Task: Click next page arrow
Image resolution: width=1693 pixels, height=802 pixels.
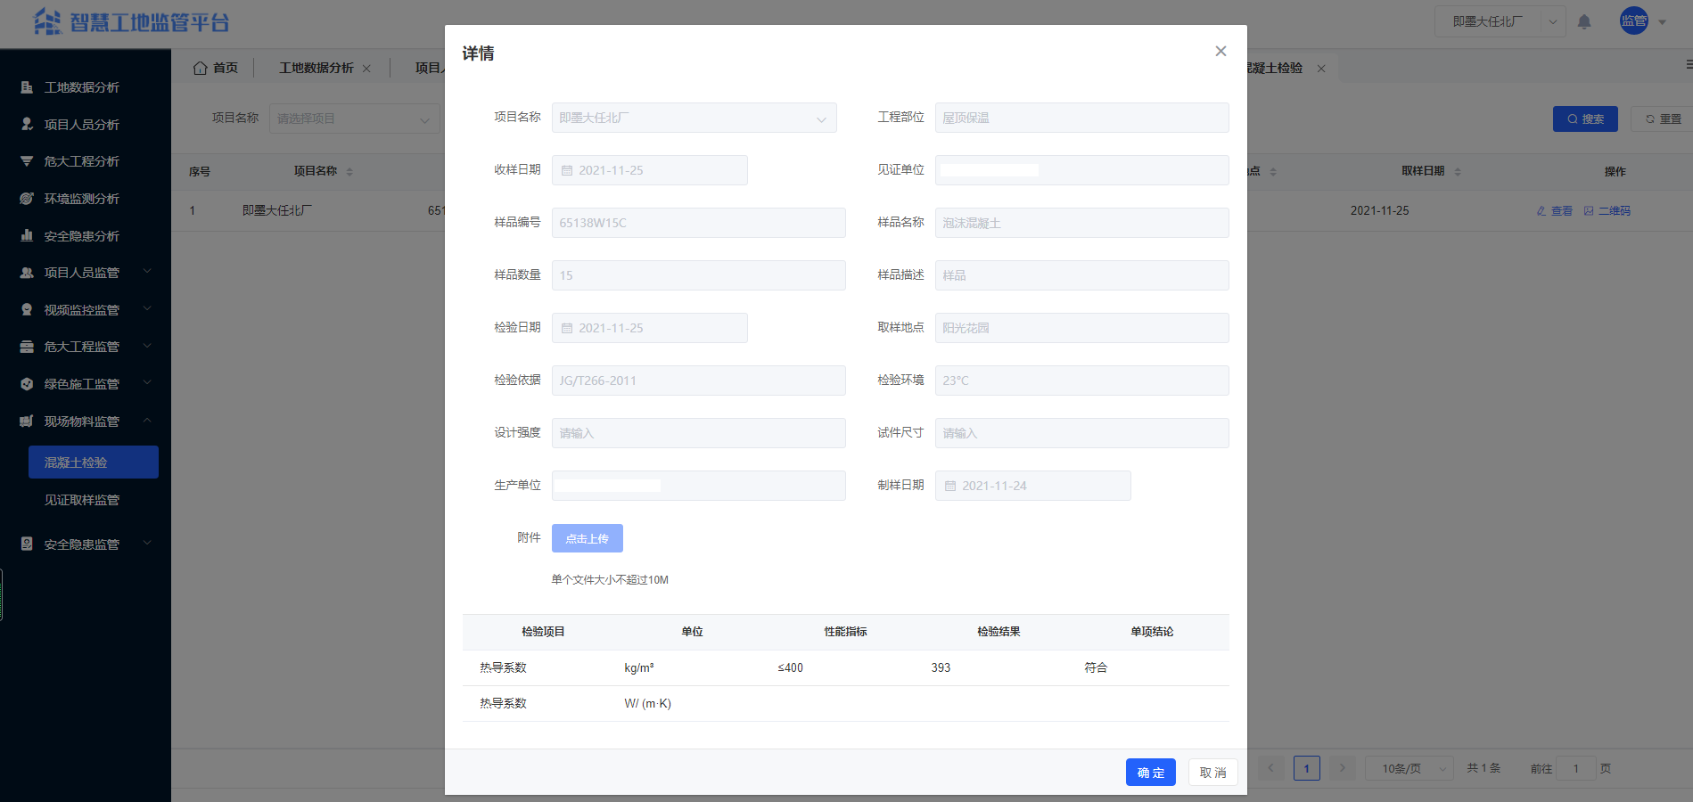Action: pyautogui.click(x=1342, y=768)
